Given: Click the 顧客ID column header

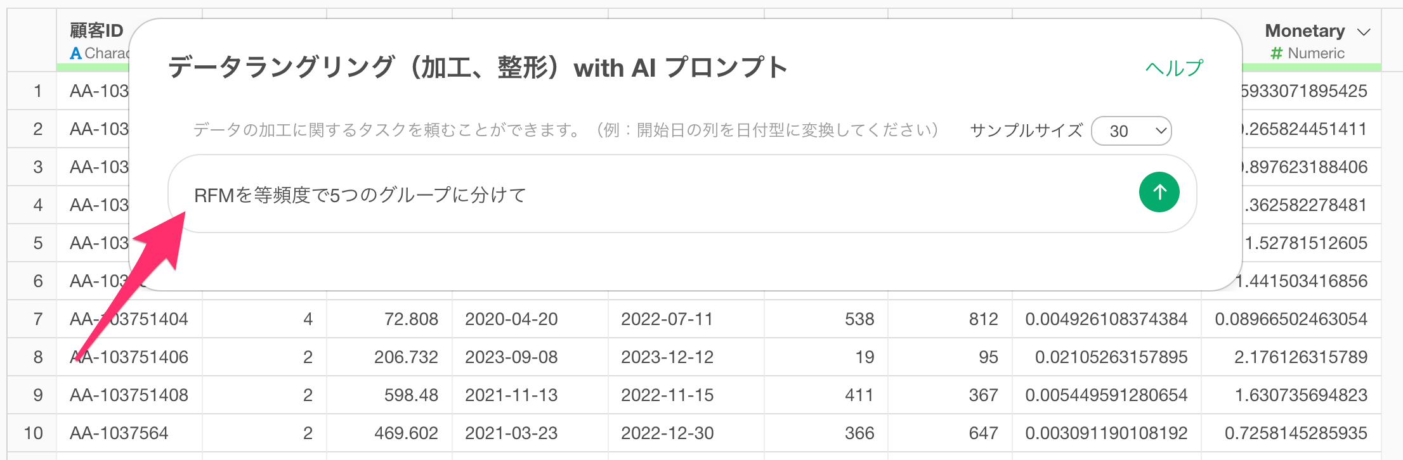Looking at the screenshot, I should [x=96, y=30].
